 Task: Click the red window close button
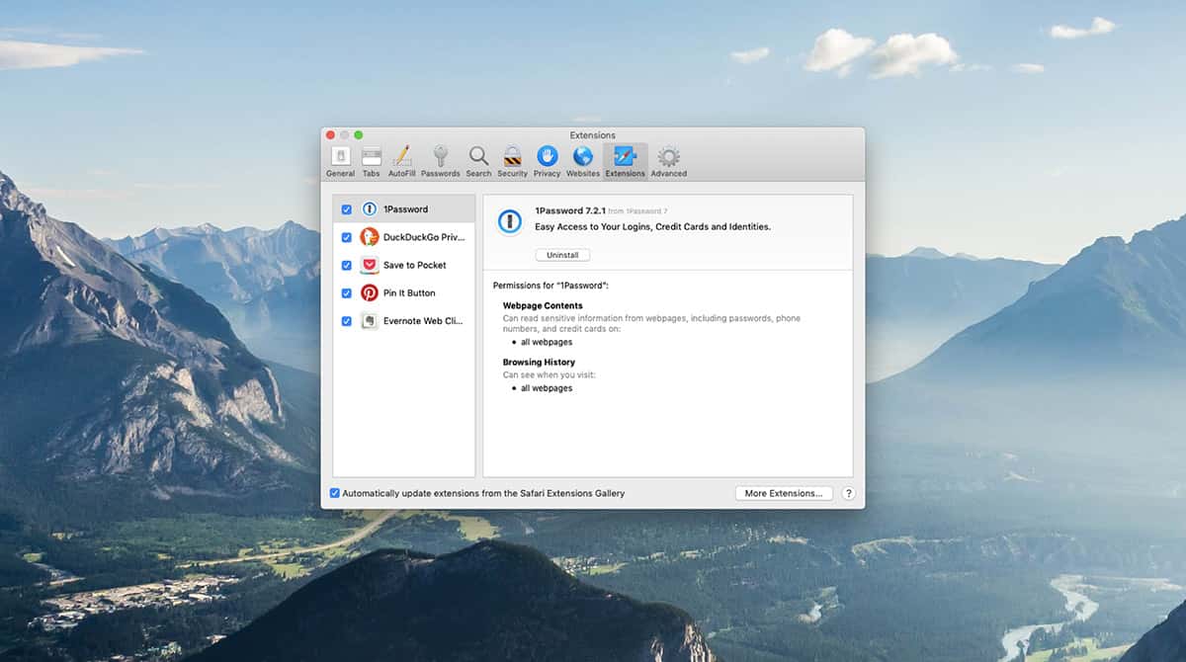(x=330, y=134)
